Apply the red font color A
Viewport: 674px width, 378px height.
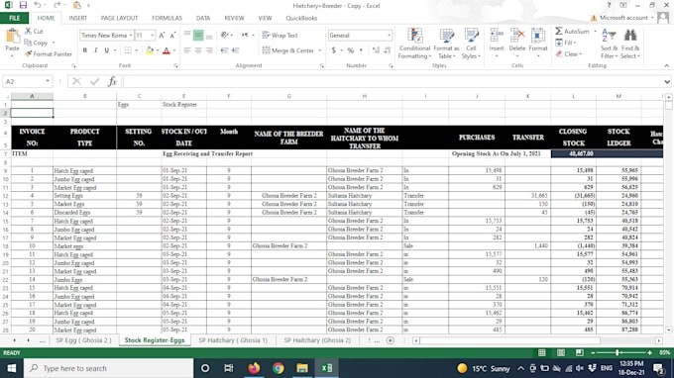pyautogui.click(x=167, y=50)
